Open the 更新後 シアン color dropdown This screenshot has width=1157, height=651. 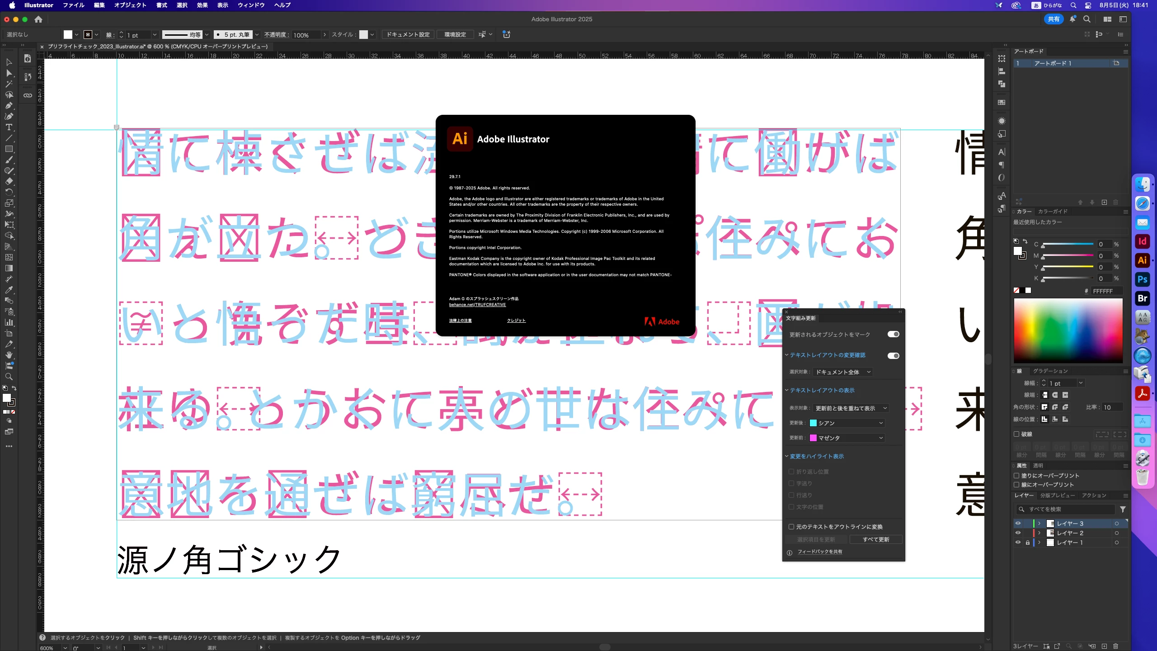tap(847, 423)
